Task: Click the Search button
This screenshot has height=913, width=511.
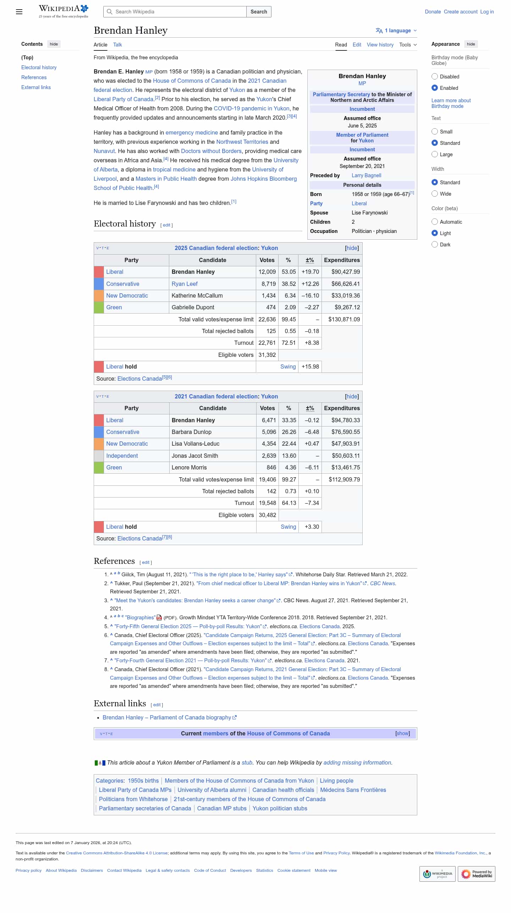Action: (x=259, y=12)
